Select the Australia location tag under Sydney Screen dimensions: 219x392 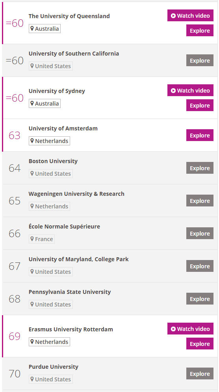tap(45, 104)
